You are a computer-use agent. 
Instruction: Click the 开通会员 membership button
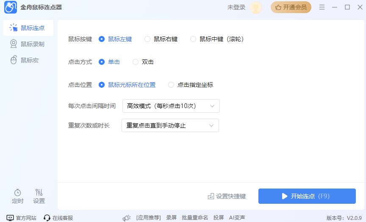pos(291,7)
